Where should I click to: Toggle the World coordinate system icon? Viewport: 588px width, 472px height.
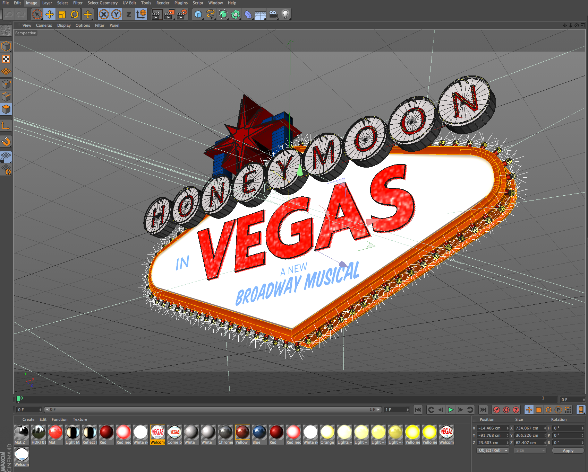click(x=141, y=15)
